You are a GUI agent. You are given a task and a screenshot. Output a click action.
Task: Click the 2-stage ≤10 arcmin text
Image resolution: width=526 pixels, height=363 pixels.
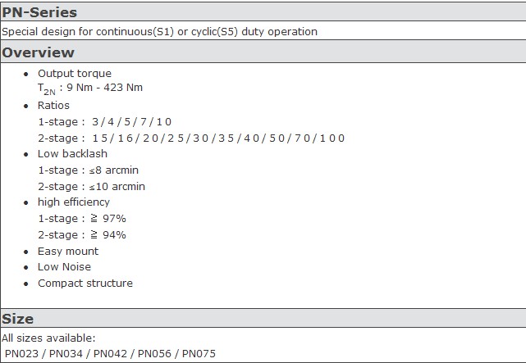point(92,187)
